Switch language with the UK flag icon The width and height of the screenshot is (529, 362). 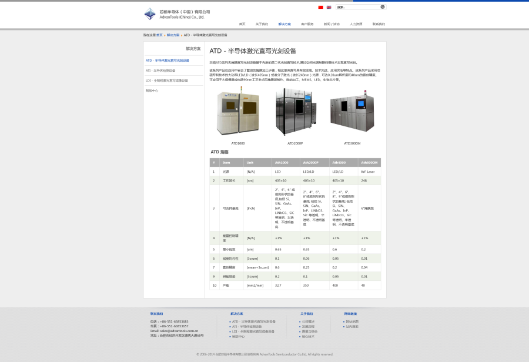pos(329,7)
